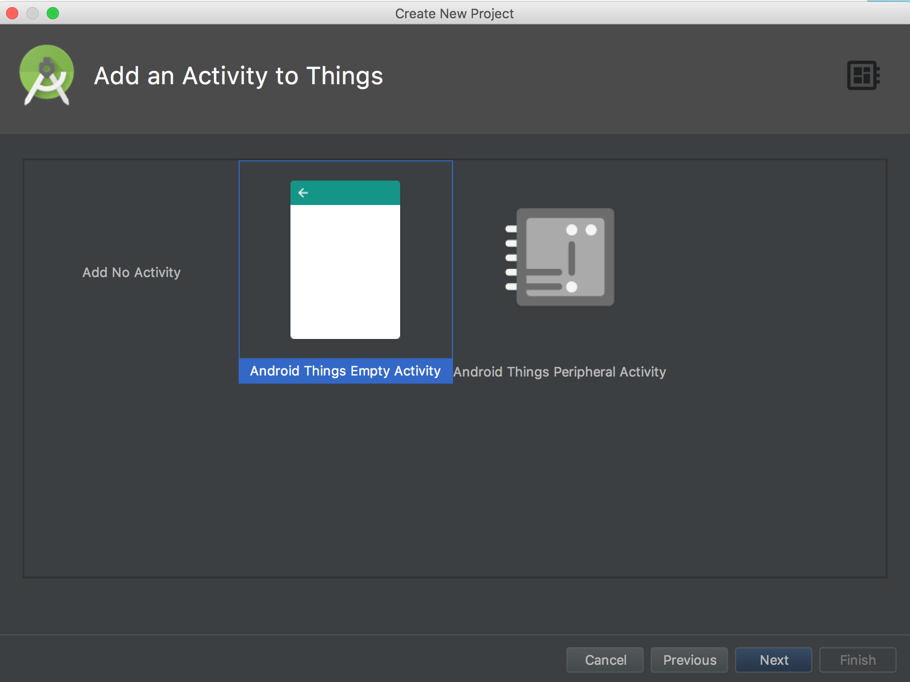Cancel the new project wizard
This screenshot has width=910, height=682.
605,660
